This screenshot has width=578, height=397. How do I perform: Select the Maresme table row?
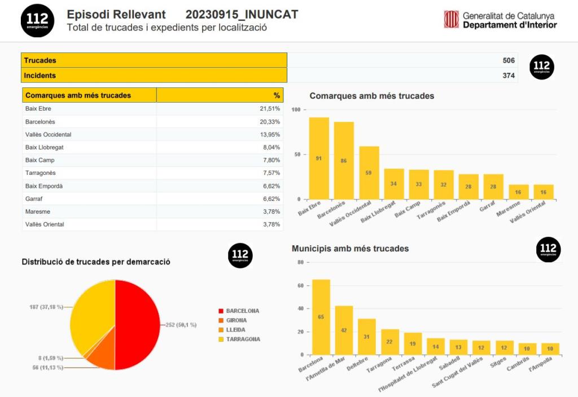(152, 212)
